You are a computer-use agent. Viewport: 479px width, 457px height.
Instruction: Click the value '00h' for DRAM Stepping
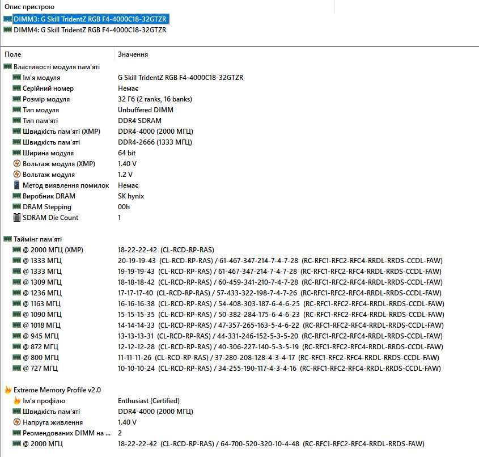pos(124,207)
